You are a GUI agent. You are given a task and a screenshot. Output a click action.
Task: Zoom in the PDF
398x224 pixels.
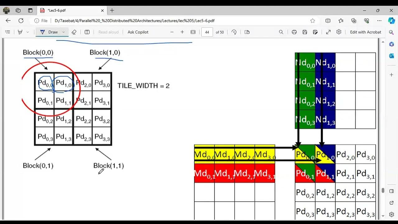[x=182, y=32]
